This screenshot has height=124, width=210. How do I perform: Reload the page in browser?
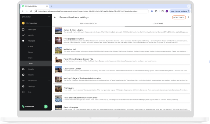point(31,11)
